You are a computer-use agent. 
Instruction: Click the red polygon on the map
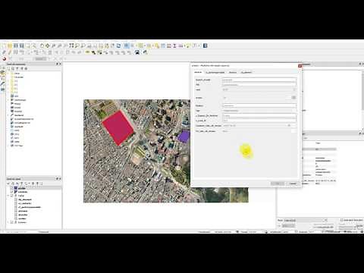[x=118, y=127]
